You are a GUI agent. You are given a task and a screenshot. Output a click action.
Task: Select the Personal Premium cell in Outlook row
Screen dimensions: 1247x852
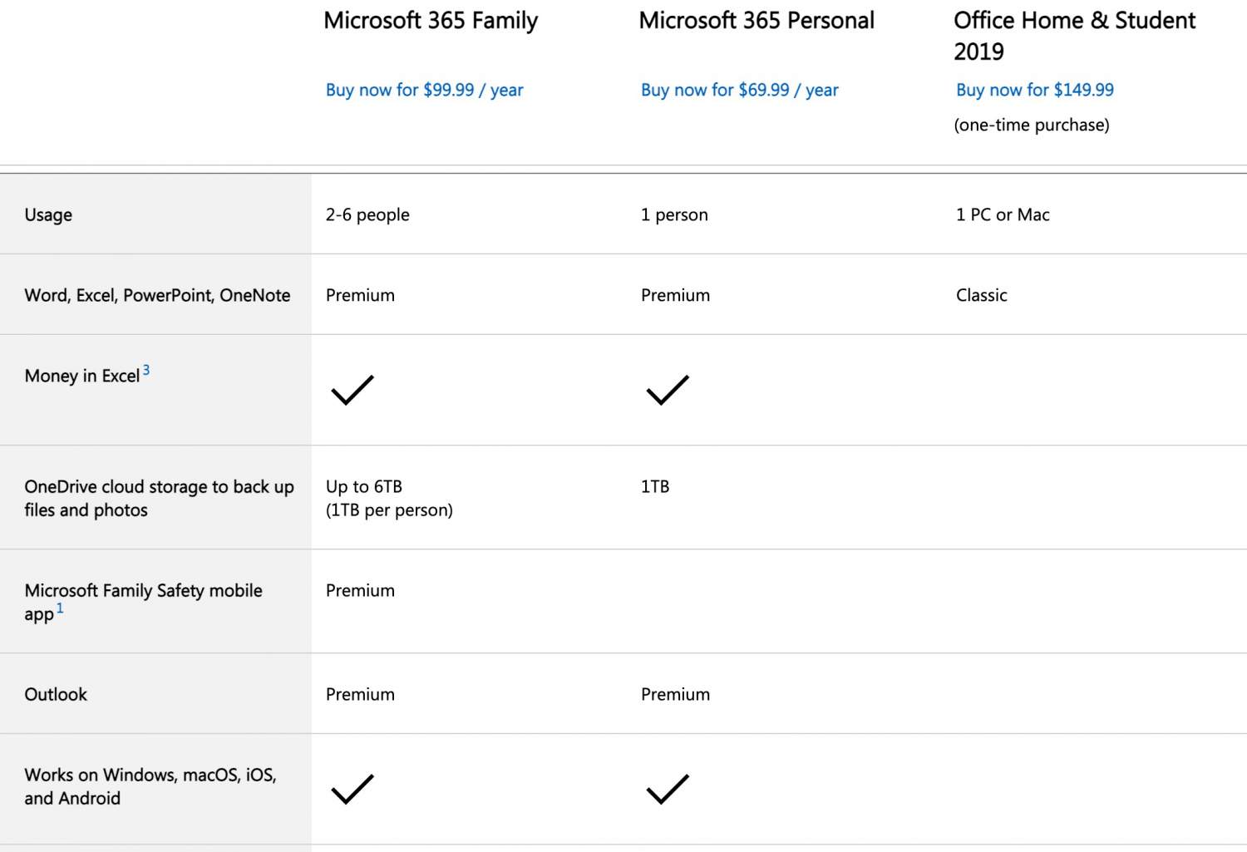pyautogui.click(x=675, y=694)
